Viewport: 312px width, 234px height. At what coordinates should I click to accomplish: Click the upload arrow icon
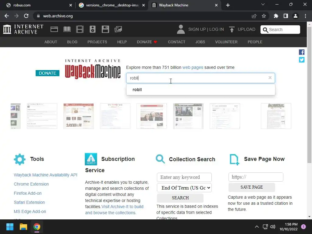coord(232,29)
